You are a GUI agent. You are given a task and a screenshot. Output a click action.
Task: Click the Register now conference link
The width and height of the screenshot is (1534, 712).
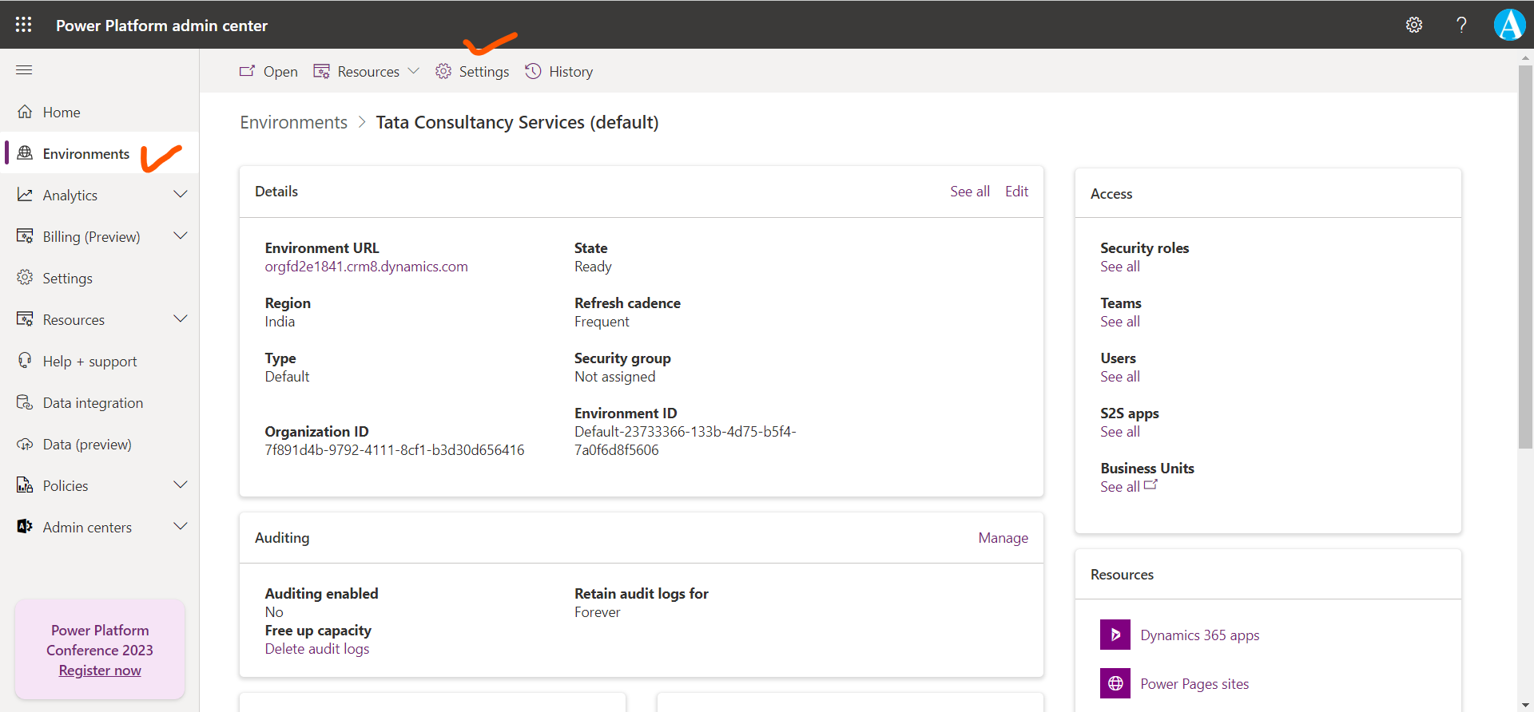(x=100, y=670)
